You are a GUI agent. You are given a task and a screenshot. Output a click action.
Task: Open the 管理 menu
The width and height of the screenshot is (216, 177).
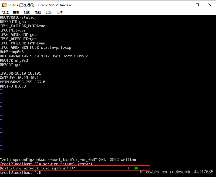point(5,12)
